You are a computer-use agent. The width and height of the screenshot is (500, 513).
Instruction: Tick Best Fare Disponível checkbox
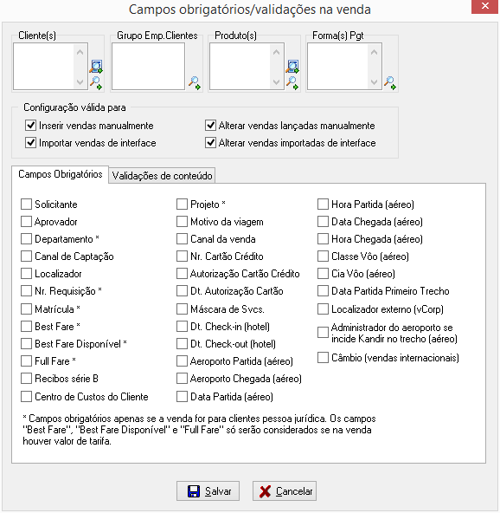click(x=26, y=343)
